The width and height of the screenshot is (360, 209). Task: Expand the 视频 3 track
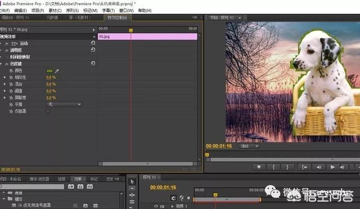pos(172,206)
